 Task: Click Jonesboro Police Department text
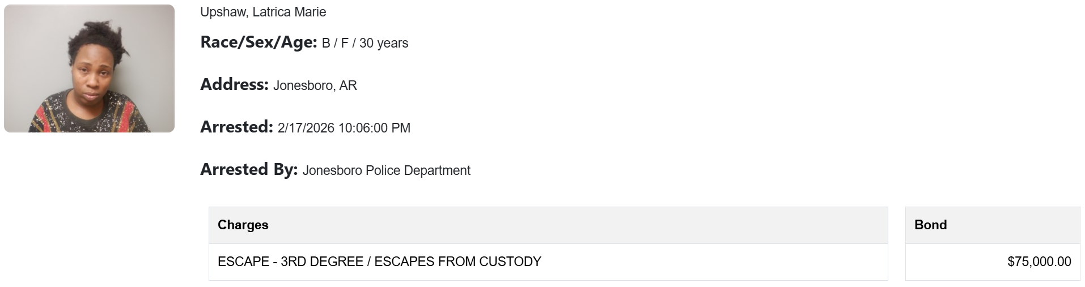tap(387, 171)
